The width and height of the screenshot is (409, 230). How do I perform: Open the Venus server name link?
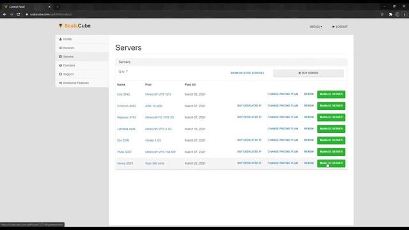coord(125,164)
